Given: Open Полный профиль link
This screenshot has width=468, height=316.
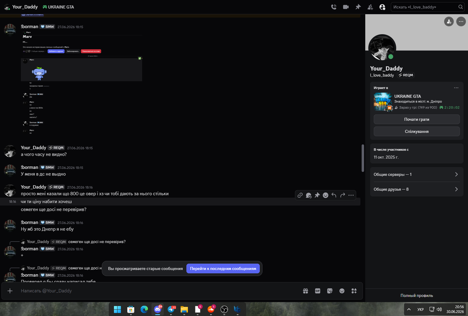Looking at the screenshot, I should [x=416, y=296].
